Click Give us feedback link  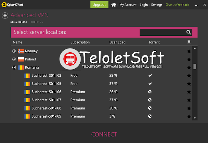tap(177, 5)
